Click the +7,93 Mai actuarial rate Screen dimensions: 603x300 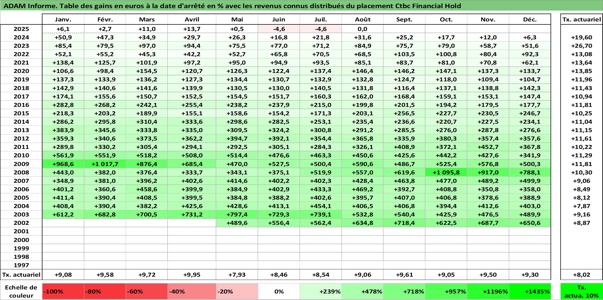[x=237, y=275]
